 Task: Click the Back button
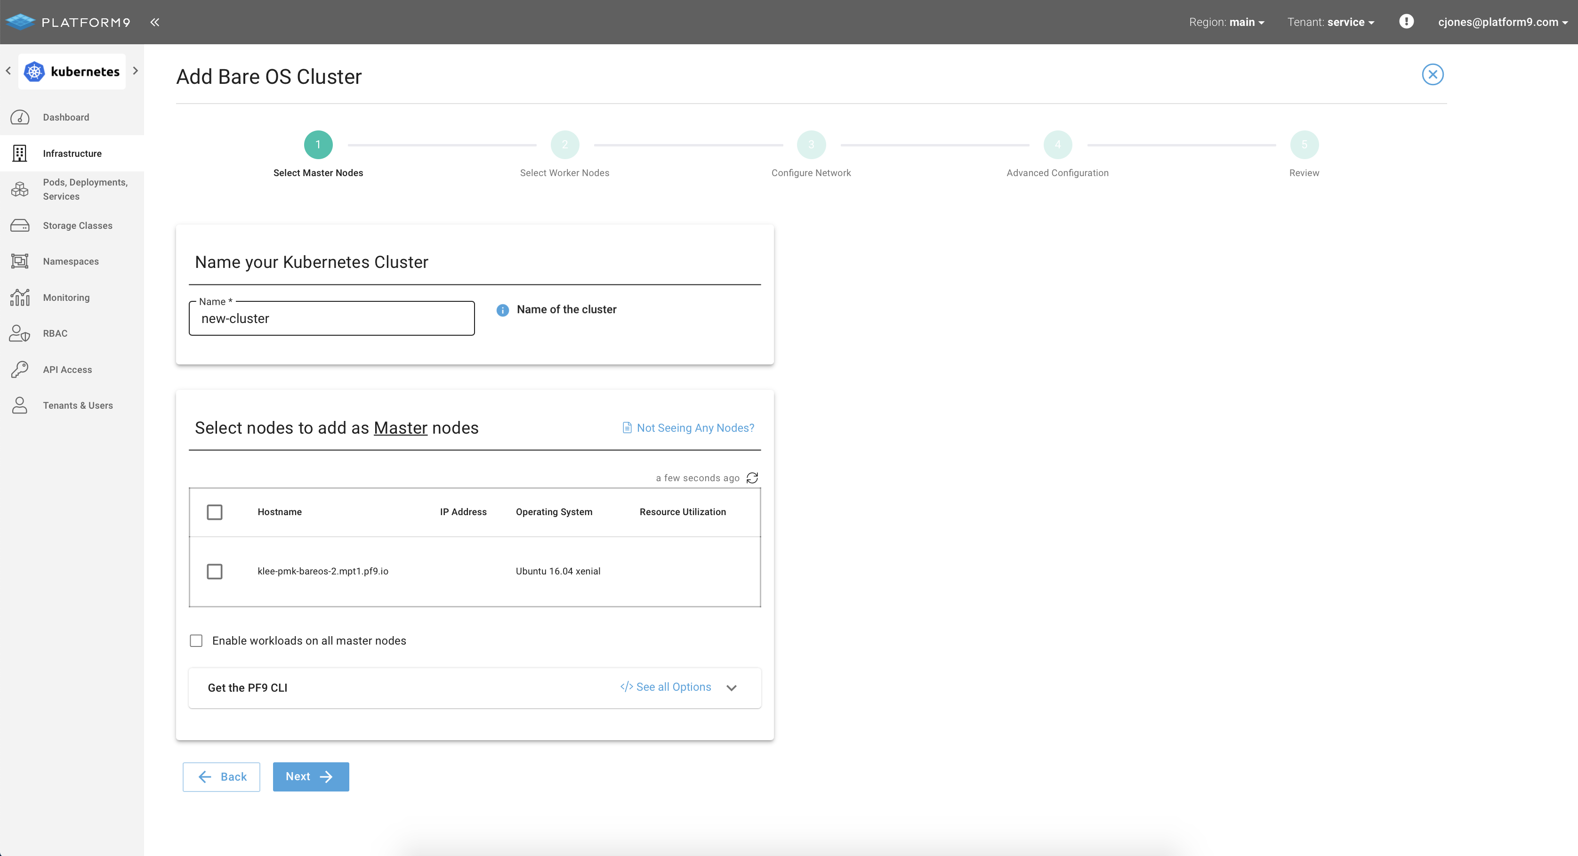221,777
